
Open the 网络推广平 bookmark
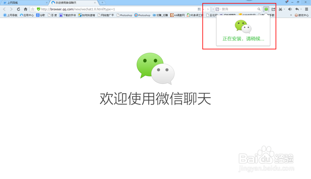(x=106, y=15)
